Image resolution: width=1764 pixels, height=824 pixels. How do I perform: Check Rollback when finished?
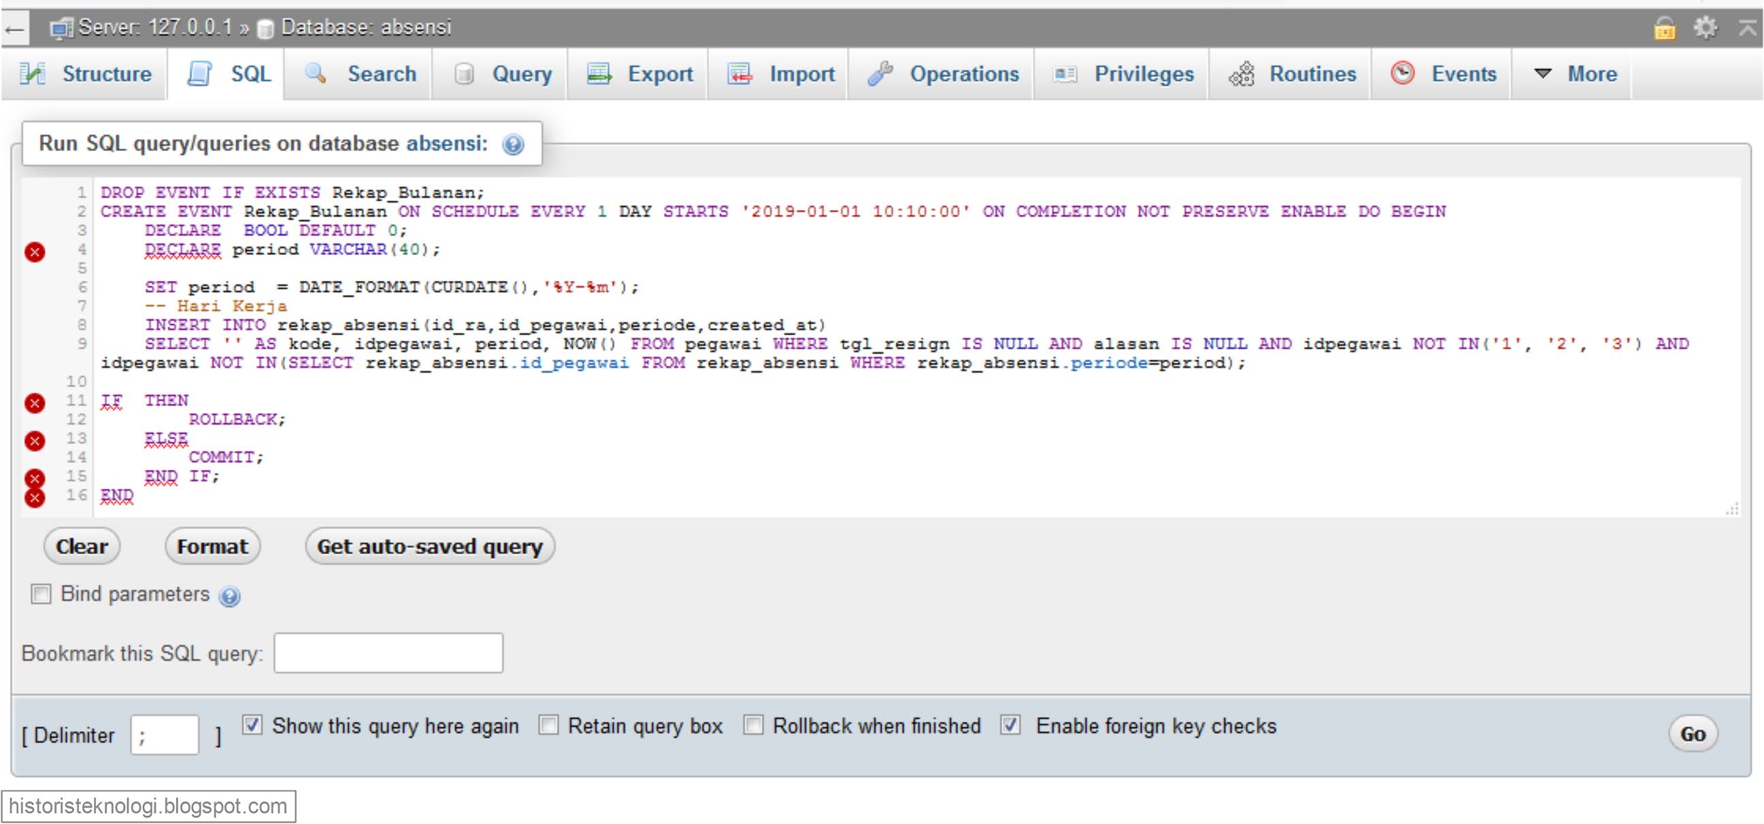click(755, 725)
